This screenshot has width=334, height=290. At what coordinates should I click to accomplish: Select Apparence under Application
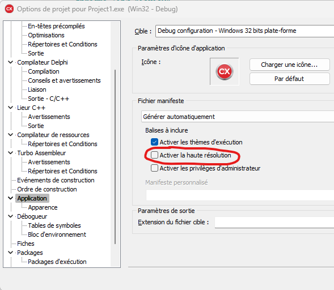tap(43, 207)
